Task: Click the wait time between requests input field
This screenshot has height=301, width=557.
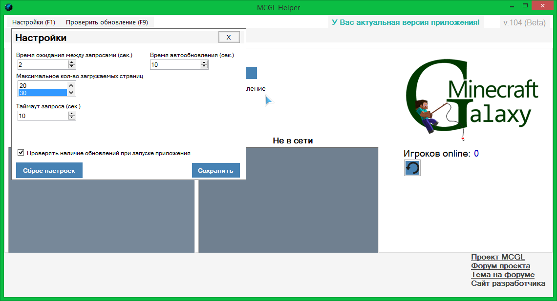Action: coord(43,64)
